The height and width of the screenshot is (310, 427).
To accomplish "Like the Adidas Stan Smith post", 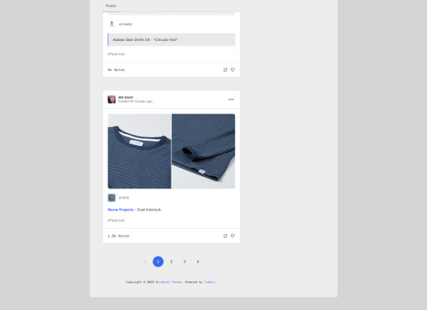I will pyautogui.click(x=232, y=70).
